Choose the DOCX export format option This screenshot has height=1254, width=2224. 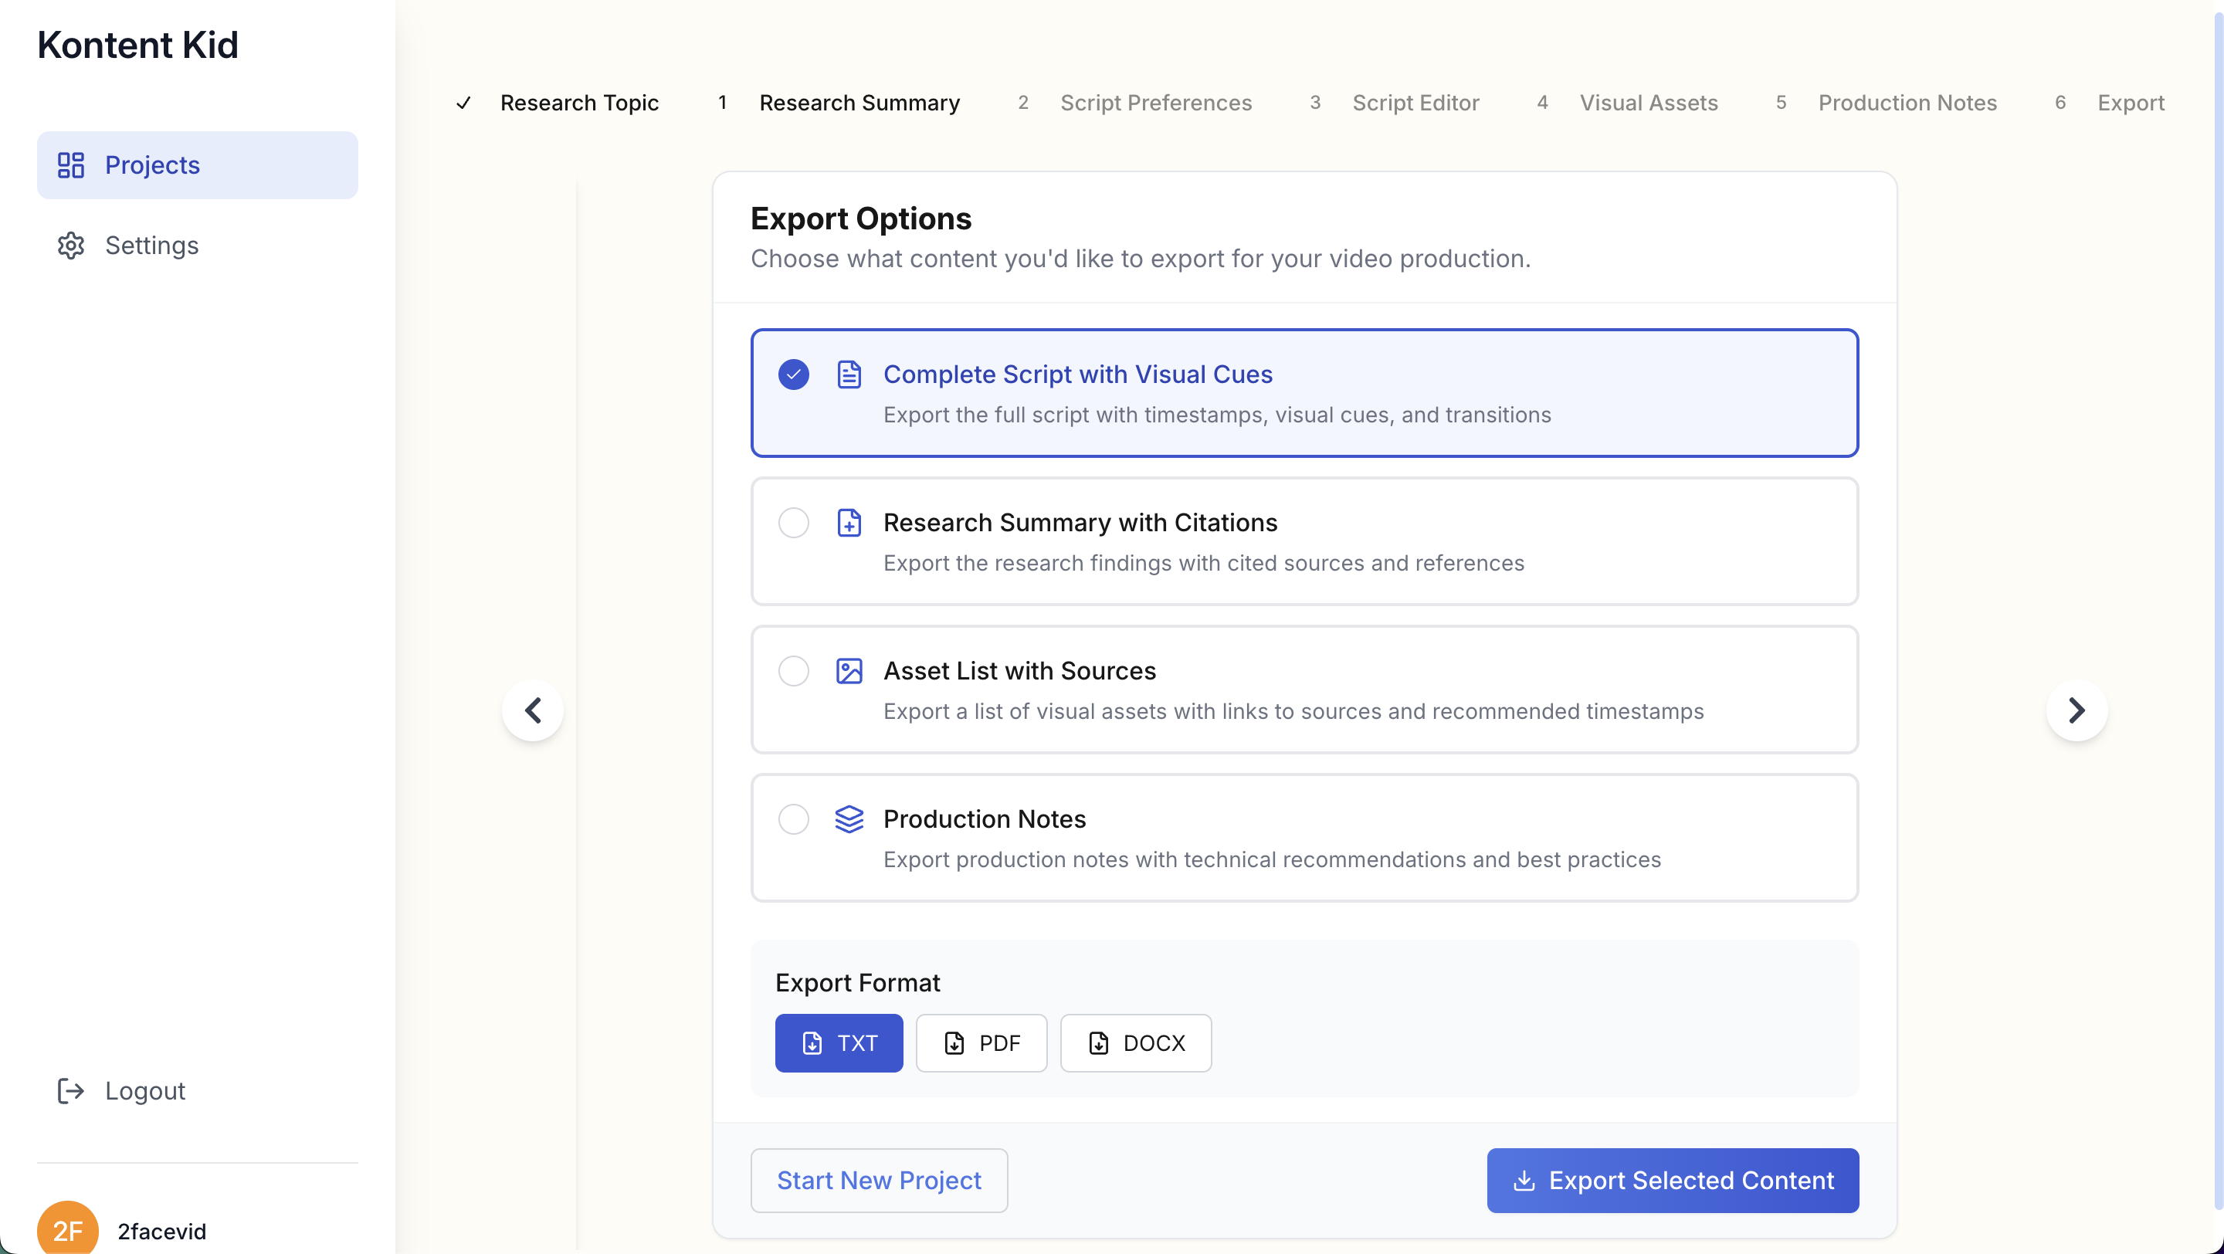[1134, 1042]
